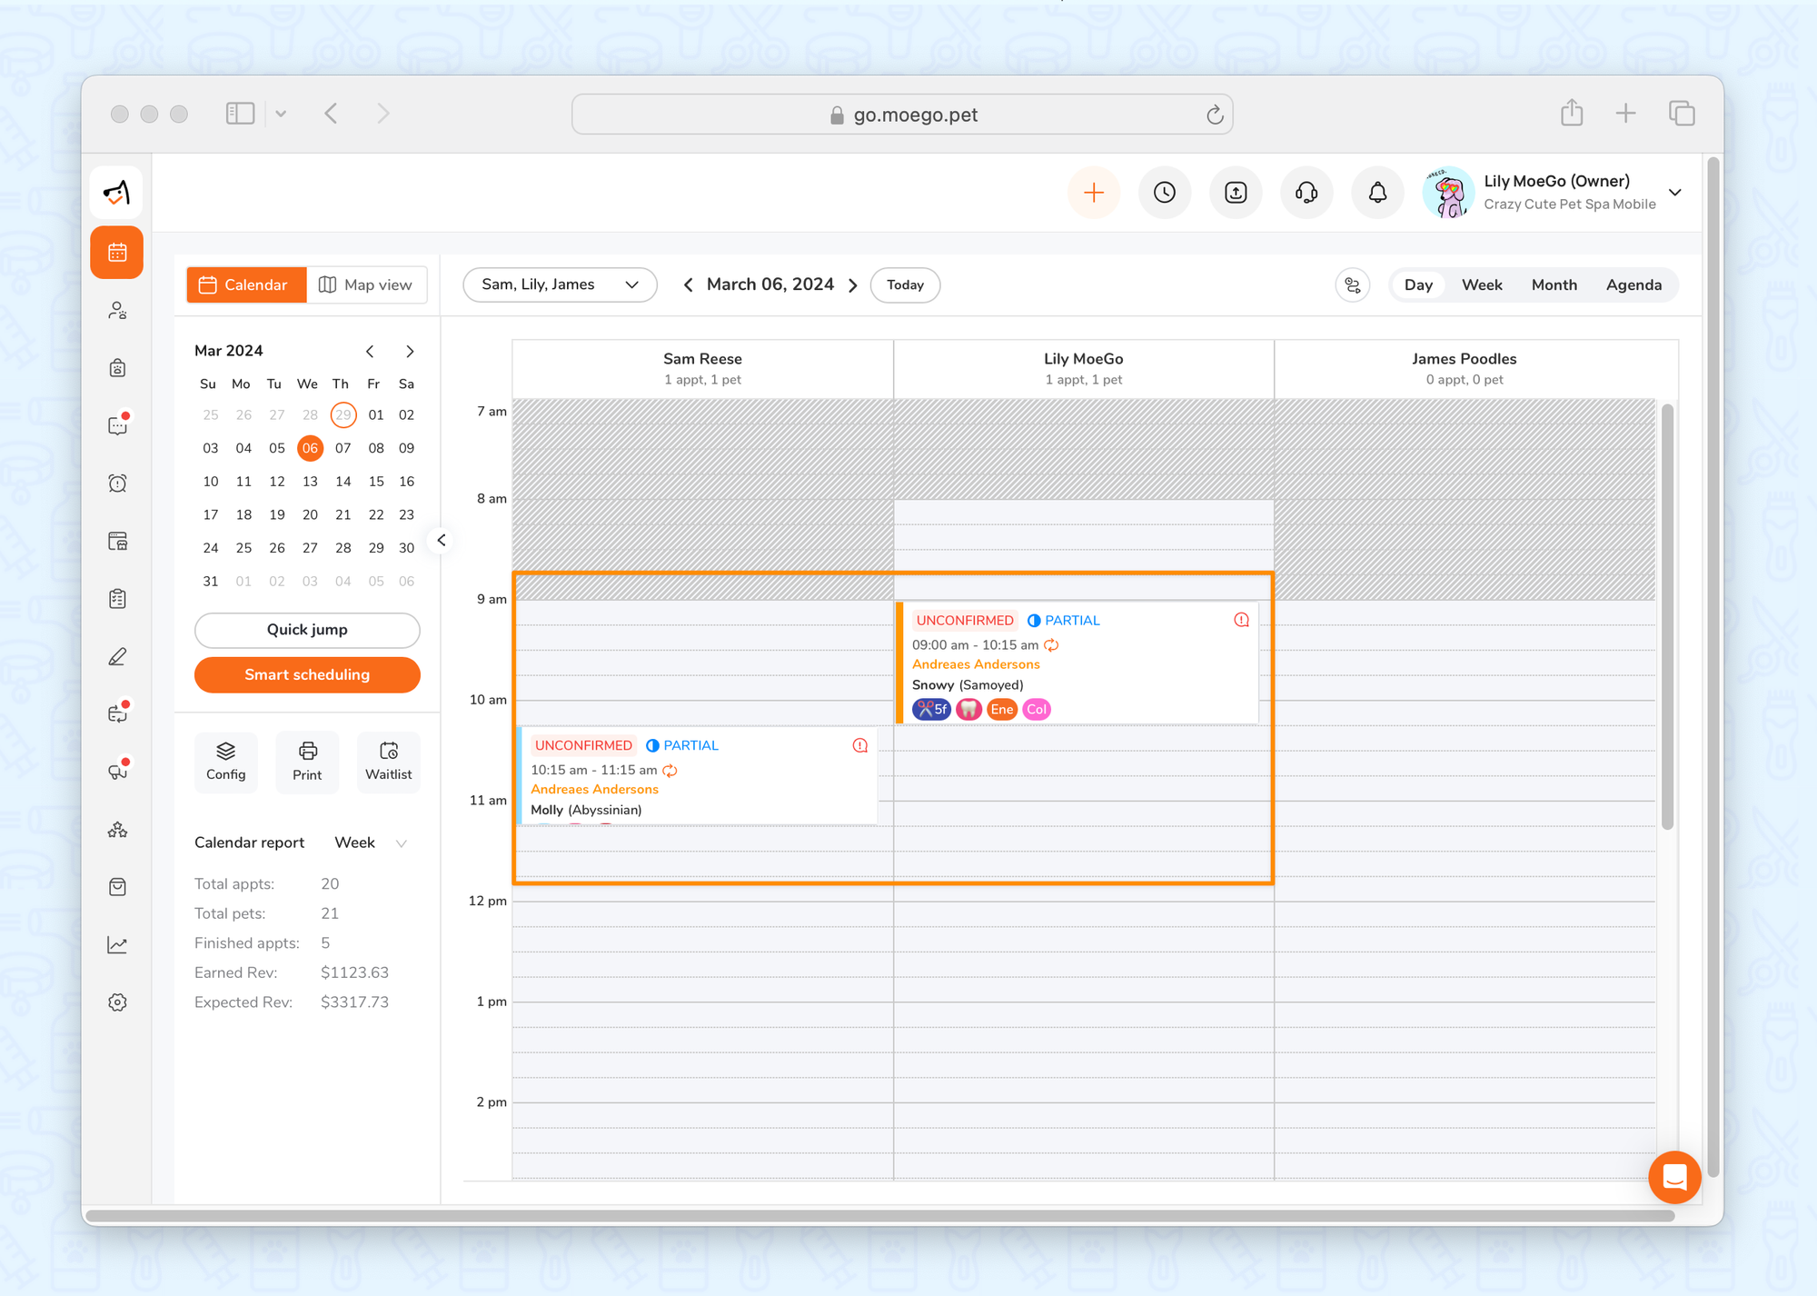The width and height of the screenshot is (1817, 1296).
Task: Click the reports chart icon in sidebar
Action: (117, 945)
